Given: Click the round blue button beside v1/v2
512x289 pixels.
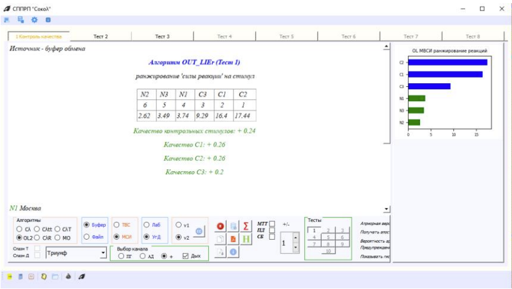Looking at the screenshot, I should pyautogui.click(x=199, y=230).
